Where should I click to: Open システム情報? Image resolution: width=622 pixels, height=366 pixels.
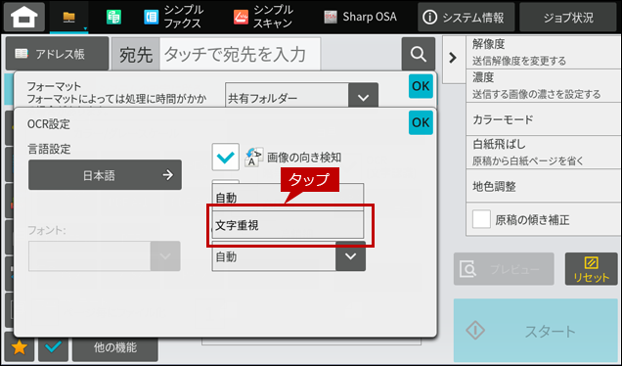[466, 17]
